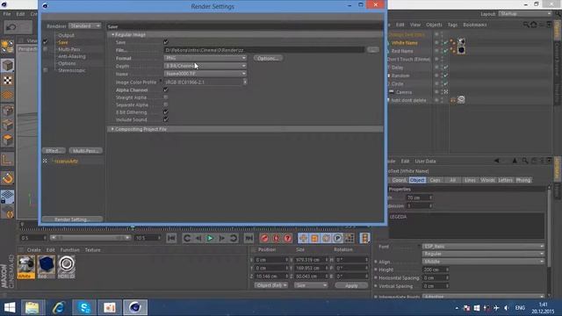Go to end of timeline button
562x316 pixels.
point(249,238)
